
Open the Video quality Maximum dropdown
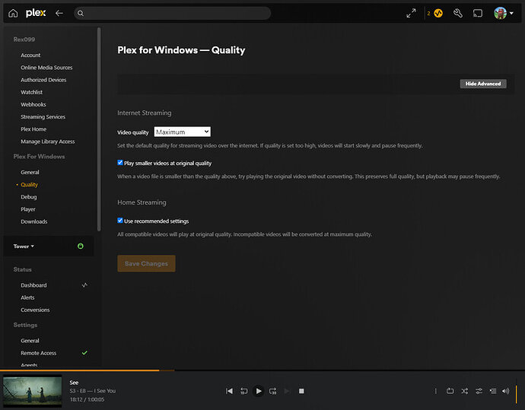(183, 132)
